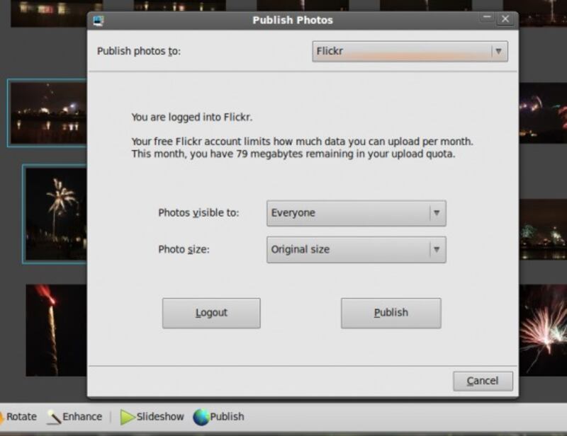The image size is (567, 436).
Task: Start the Slideshow from the toolbar
Action: (128, 418)
